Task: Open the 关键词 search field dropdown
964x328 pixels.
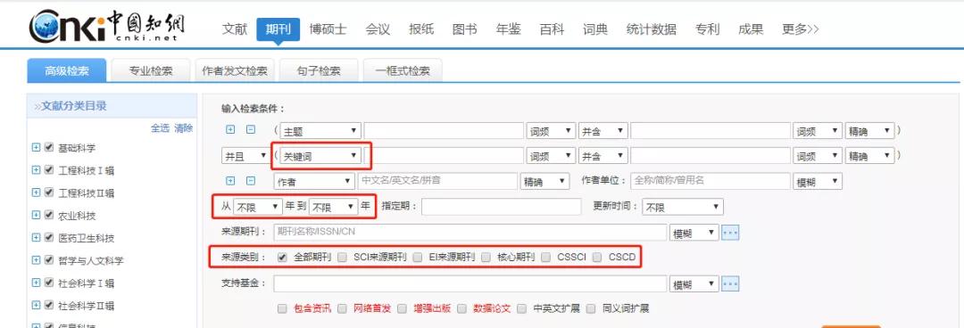Action: point(320,156)
